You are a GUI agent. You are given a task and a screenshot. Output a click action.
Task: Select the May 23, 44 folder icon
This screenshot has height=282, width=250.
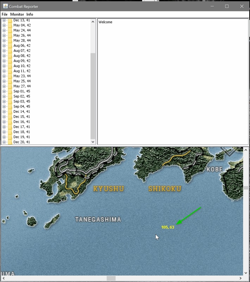(x=10, y=76)
